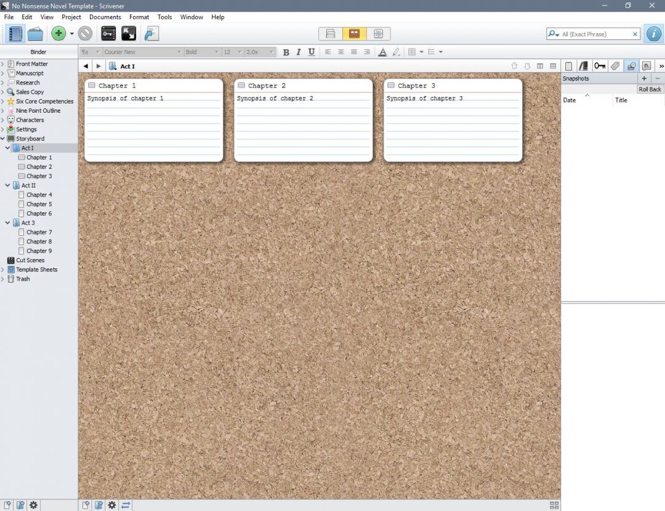Viewport: 665px width, 511px height.
Task: Enter full screen composition mode icon
Action: tap(129, 33)
